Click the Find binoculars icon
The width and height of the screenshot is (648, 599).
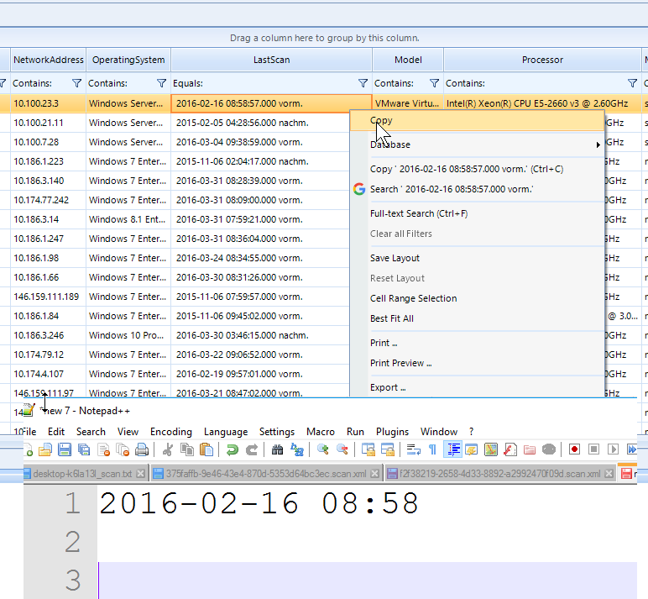point(277,449)
